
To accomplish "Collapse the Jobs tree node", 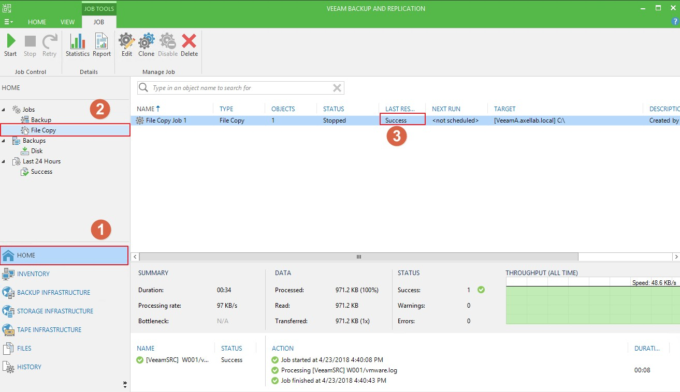I will [5, 110].
